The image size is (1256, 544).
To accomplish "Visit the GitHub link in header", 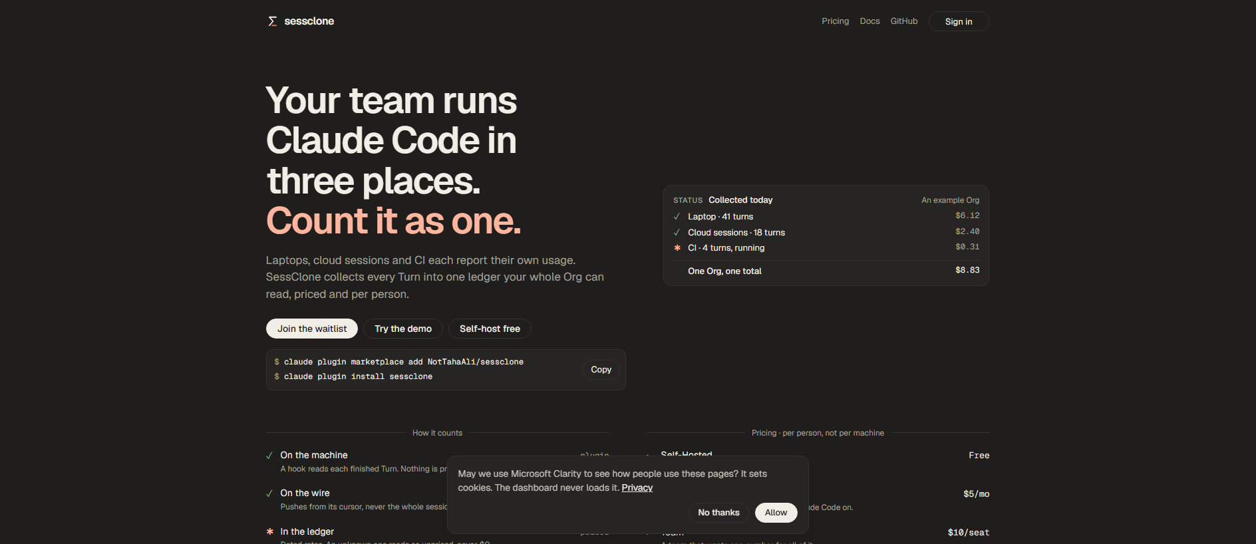I will point(904,21).
